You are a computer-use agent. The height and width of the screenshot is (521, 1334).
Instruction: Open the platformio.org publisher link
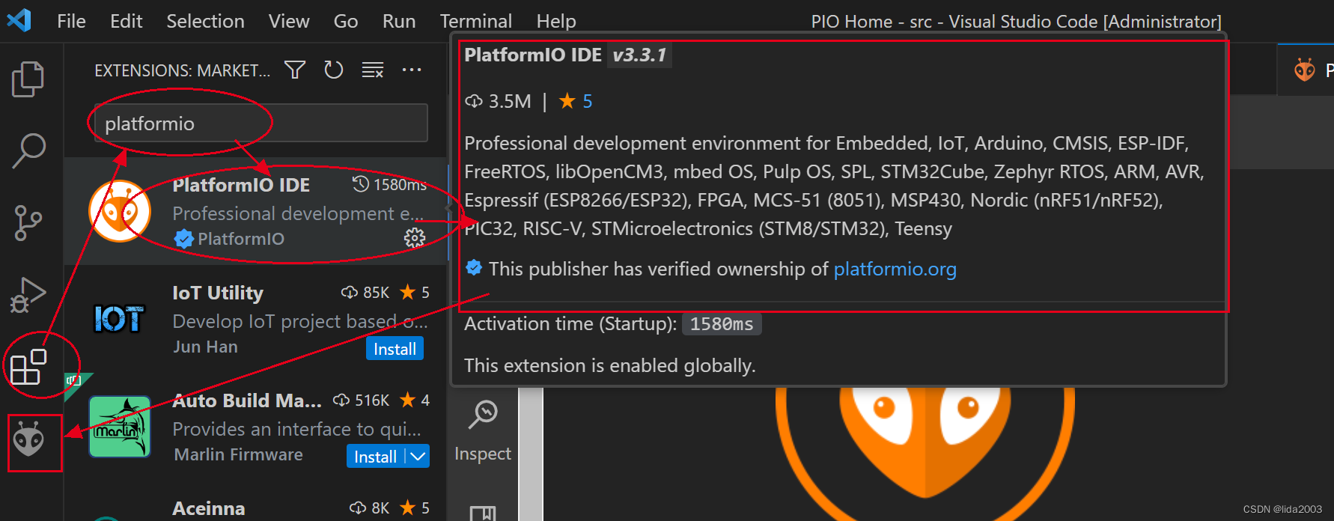[895, 269]
